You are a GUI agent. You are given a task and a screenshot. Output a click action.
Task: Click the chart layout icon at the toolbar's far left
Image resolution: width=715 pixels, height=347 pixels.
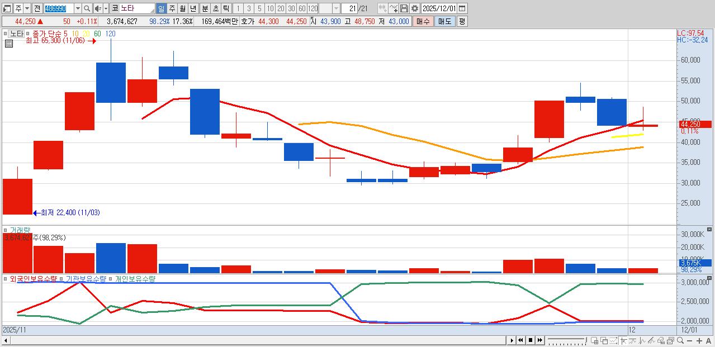7,8
